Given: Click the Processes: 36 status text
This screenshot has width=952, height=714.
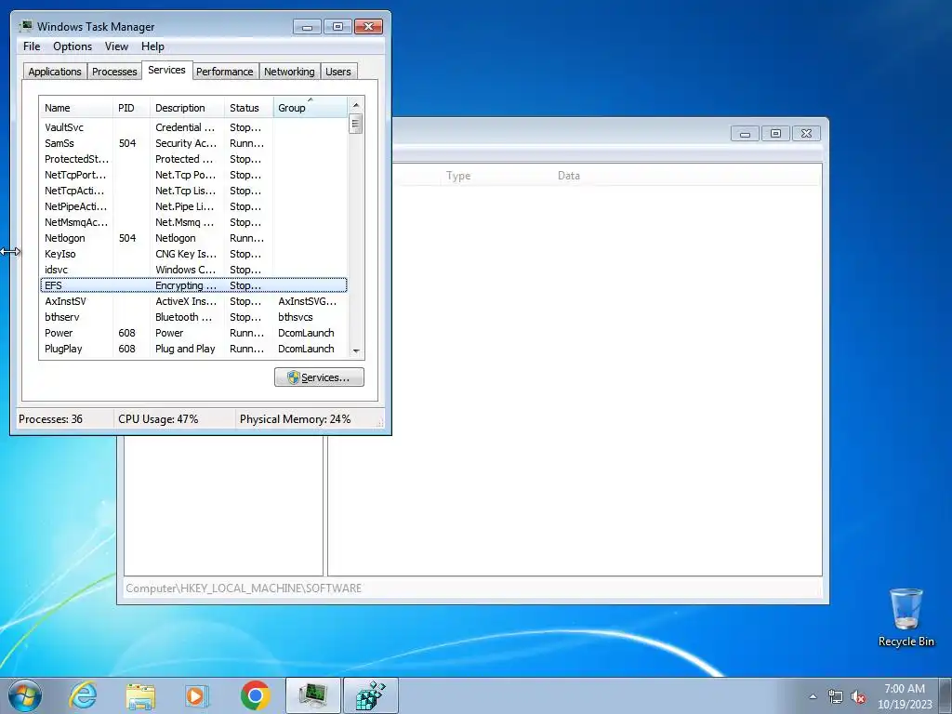Looking at the screenshot, I should coord(50,419).
